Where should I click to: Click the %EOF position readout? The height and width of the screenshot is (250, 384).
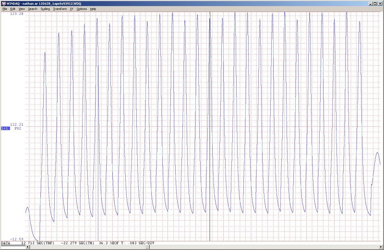click(108, 243)
